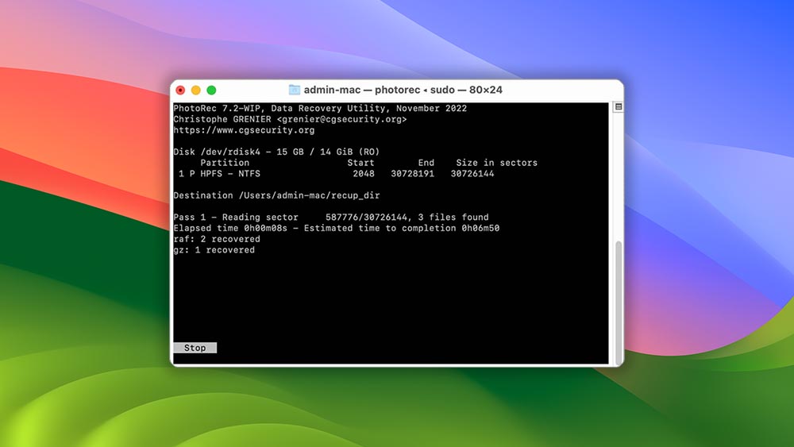Image resolution: width=794 pixels, height=447 pixels.
Task: Click the split pane icon at top right
Action: point(619,107)
